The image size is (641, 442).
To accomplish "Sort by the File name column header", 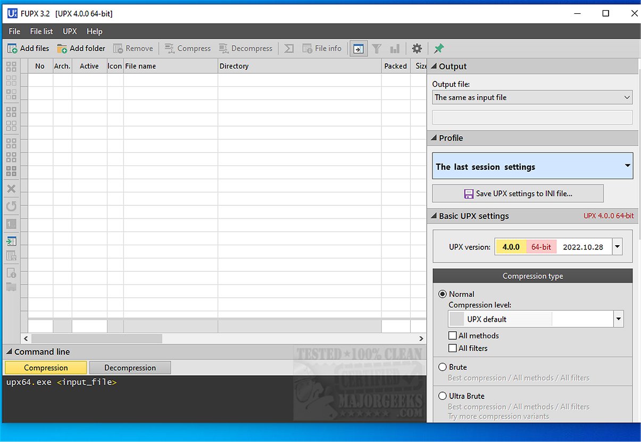I will pos(170,66).
